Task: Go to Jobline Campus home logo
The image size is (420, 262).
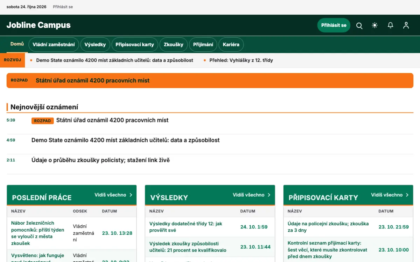Action: [38, 25]
